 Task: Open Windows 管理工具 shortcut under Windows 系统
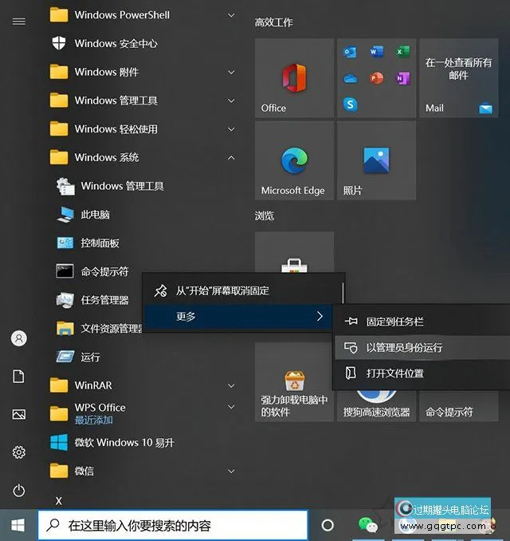(122, 186)
